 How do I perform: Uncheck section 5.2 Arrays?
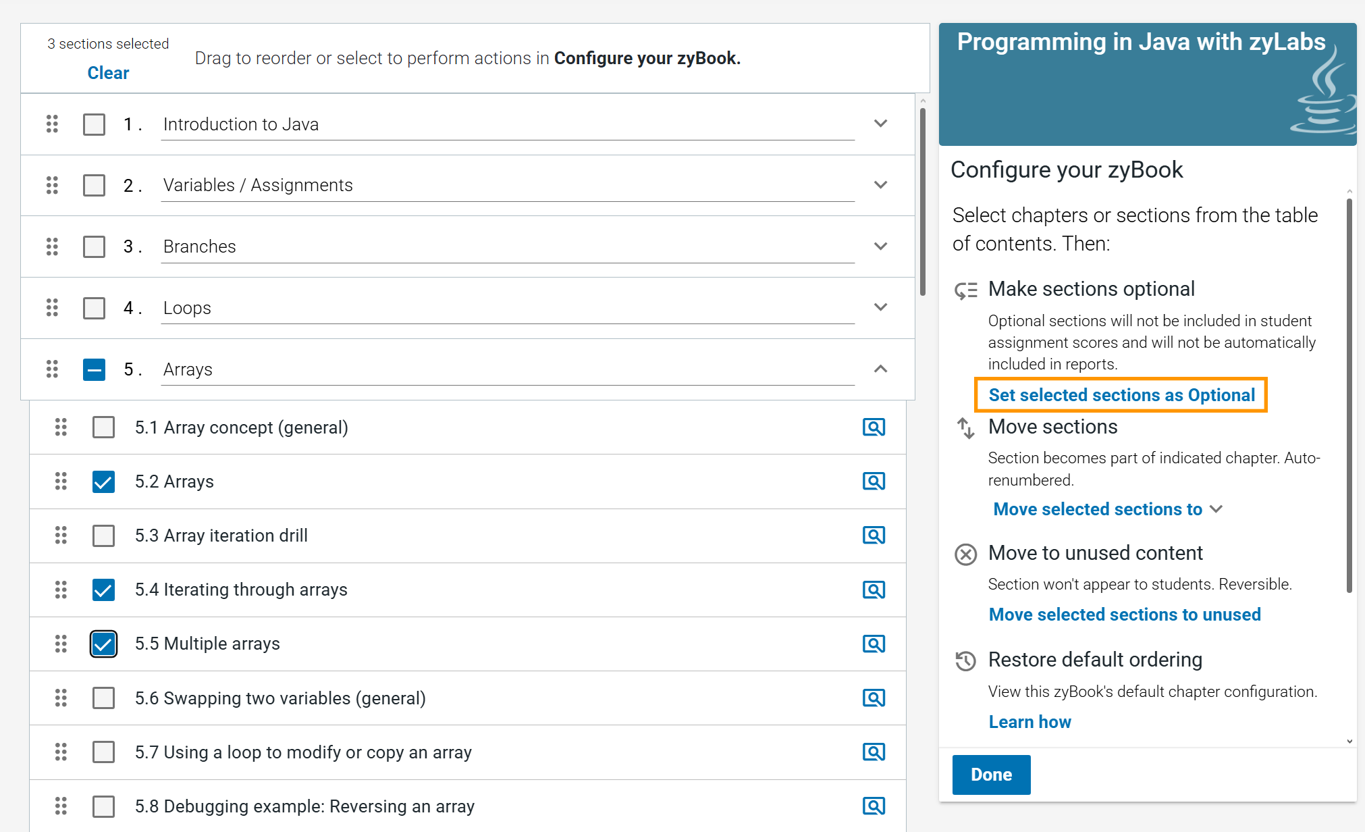point(103,482)
